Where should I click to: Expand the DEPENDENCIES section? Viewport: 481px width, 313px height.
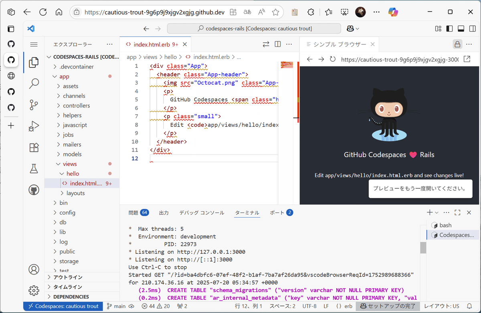[x=82, y=297]
